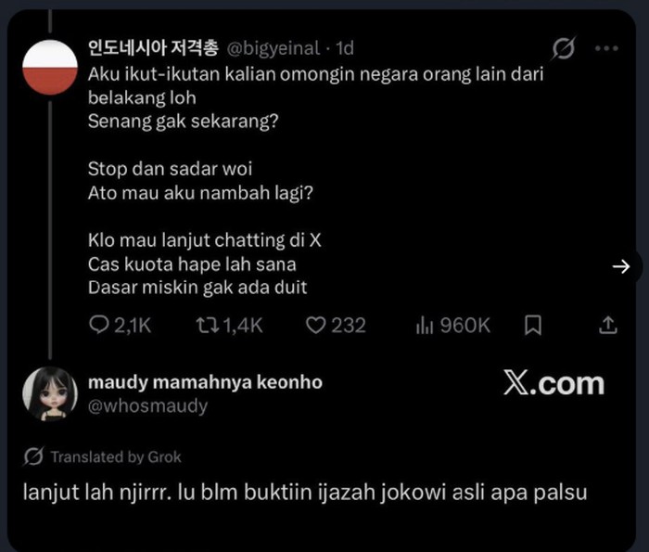
Task: Share the tweet using upload icon
Action: click(x=608, y=325)
